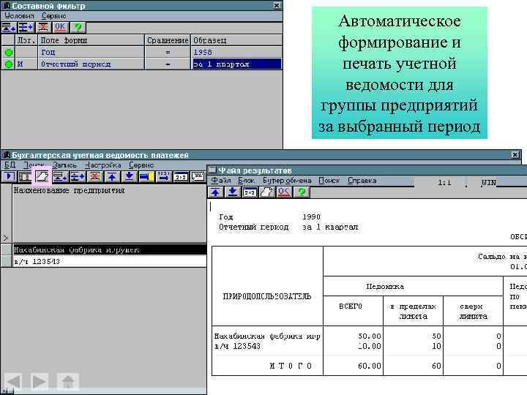This screenshot has width=527, height=395.
Task: Open Сервис menu in filter window
Action: tap(53, 16)
